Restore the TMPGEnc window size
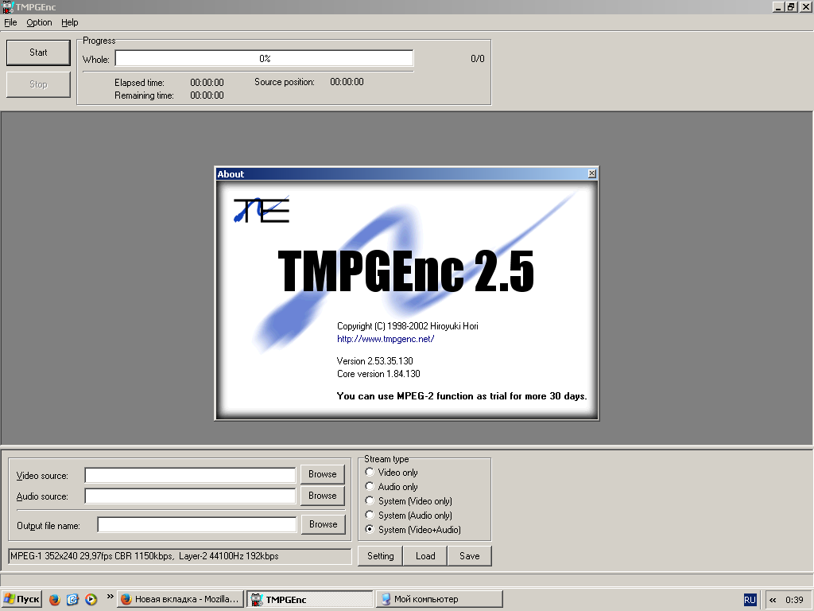Image resolution: width=814 pixels, height=611 pixels. 791,6
